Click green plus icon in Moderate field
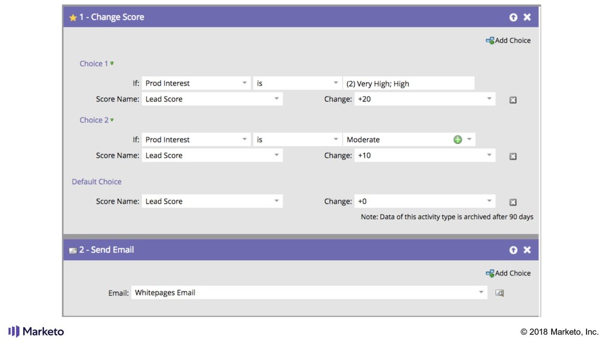608x342 pixels. point(458,140)
